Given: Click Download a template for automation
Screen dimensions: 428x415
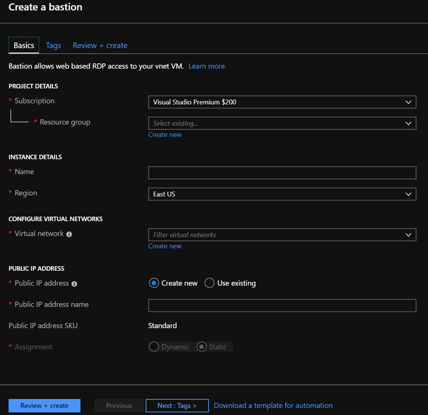Looking at the screenshot, I should pos(273,405).
